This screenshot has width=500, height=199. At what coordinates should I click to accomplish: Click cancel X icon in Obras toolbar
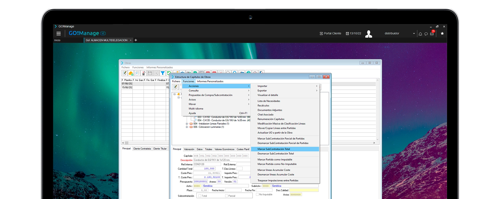pyautogui.click(x=156, y=73)
